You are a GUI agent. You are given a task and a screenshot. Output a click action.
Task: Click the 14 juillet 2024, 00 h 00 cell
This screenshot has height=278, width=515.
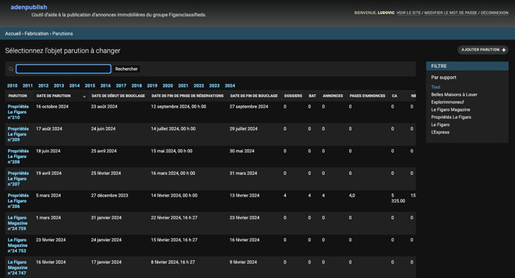tap(173, 129)
